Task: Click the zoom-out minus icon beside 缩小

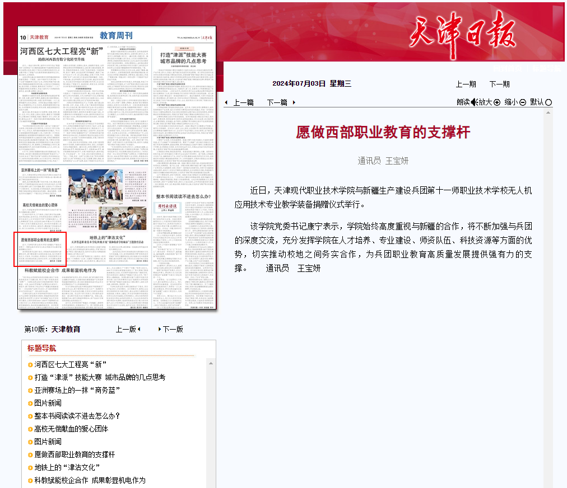Action: pyautogui.click(x=523, y=102)
